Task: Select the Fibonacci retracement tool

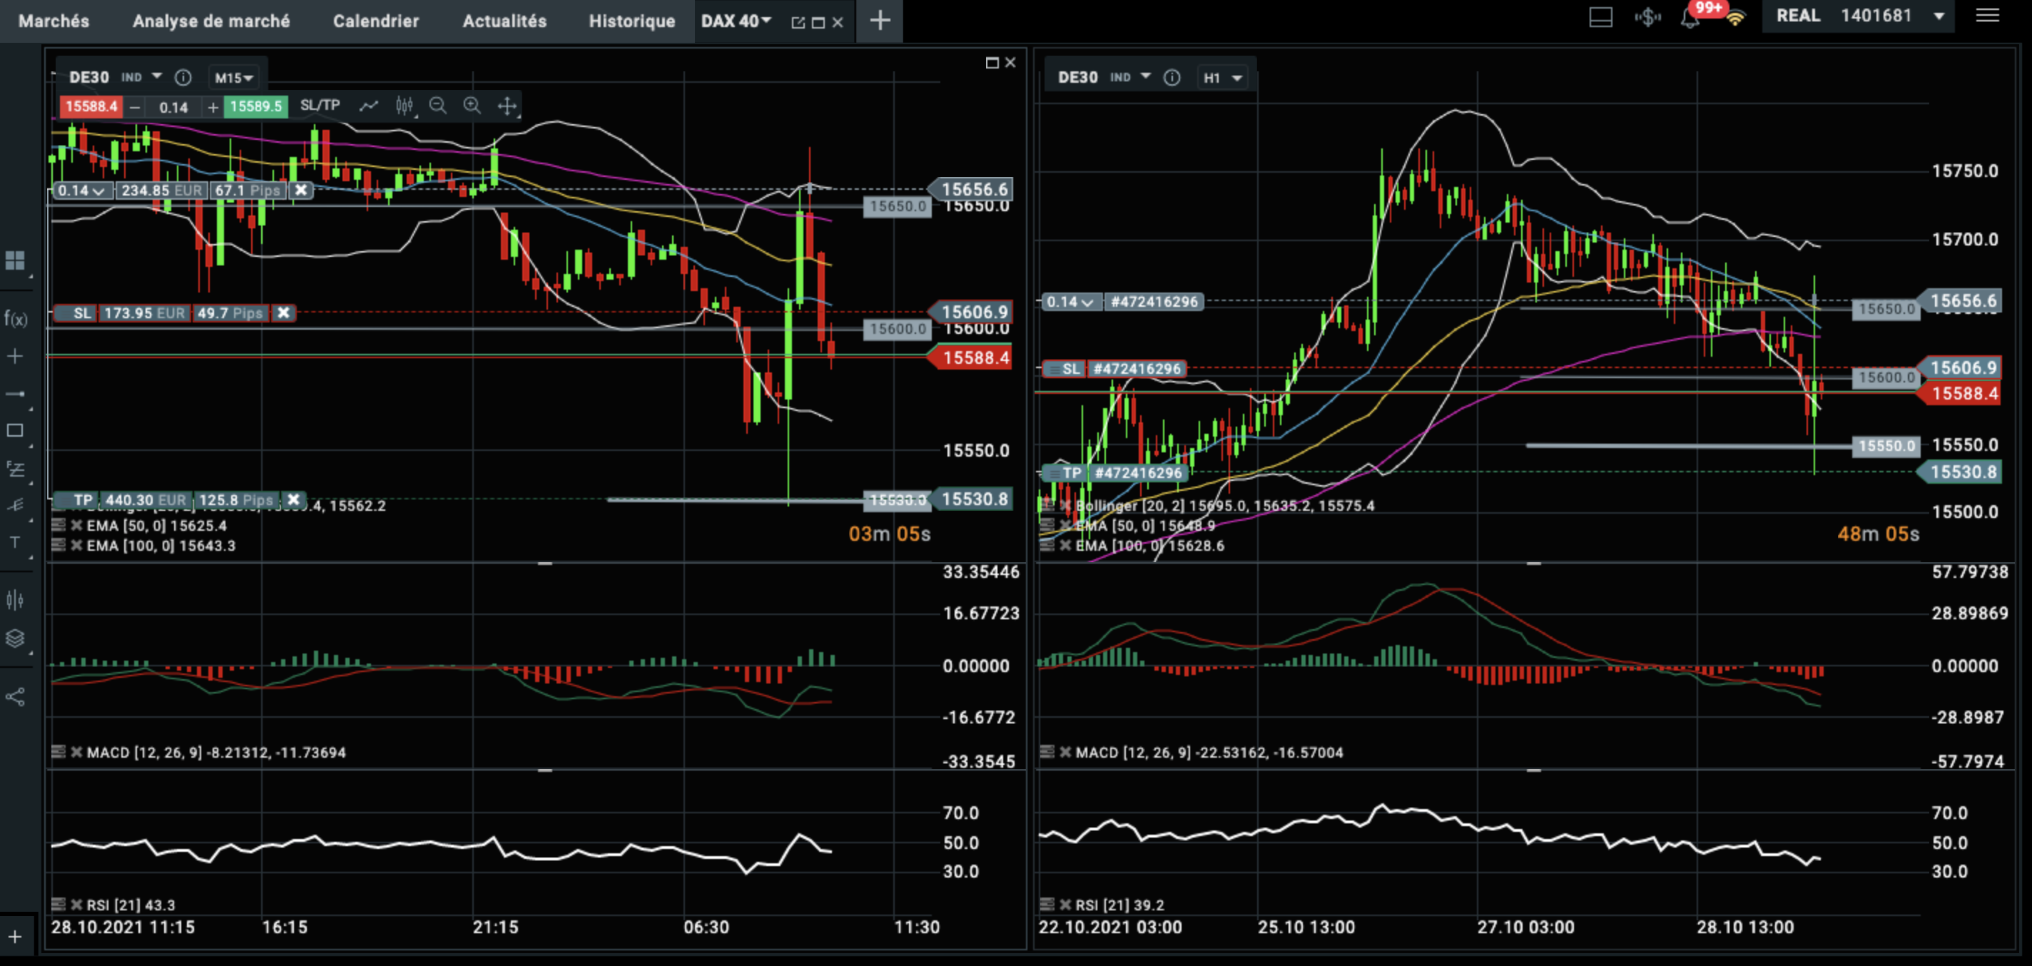Action: click(15, 469)
